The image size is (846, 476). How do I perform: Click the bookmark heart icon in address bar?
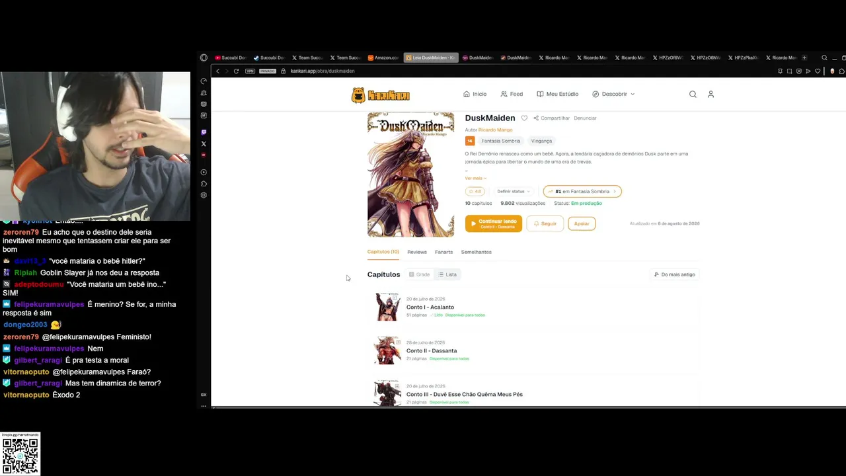coord(818,71)
